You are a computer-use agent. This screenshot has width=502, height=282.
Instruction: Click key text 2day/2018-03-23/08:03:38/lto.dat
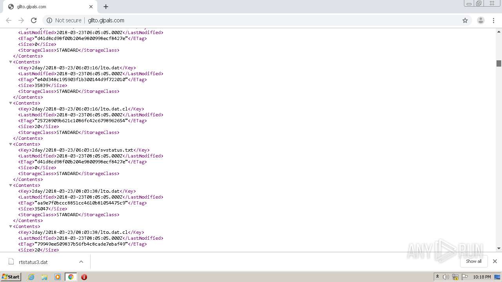(x=76, y=191)
